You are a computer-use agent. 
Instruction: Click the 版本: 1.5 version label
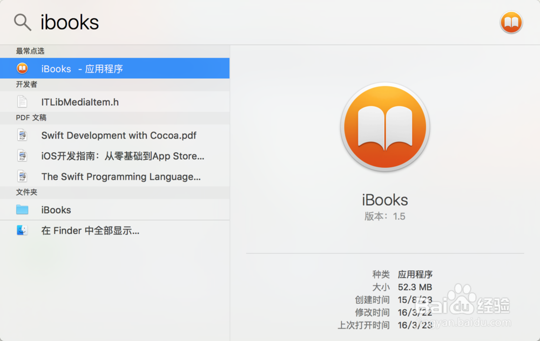[385, 216]
